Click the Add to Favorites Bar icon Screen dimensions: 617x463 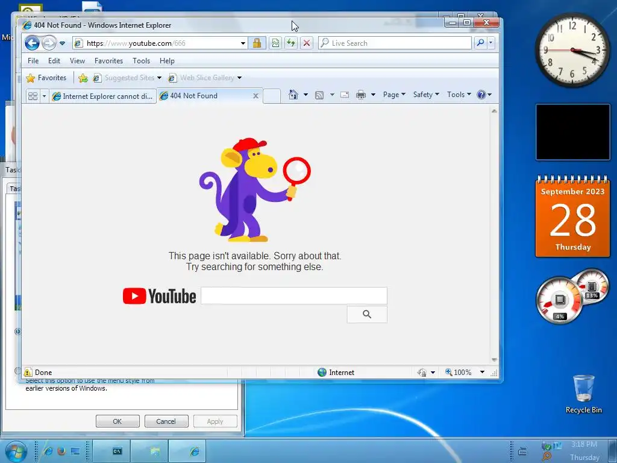click(83, 78)
